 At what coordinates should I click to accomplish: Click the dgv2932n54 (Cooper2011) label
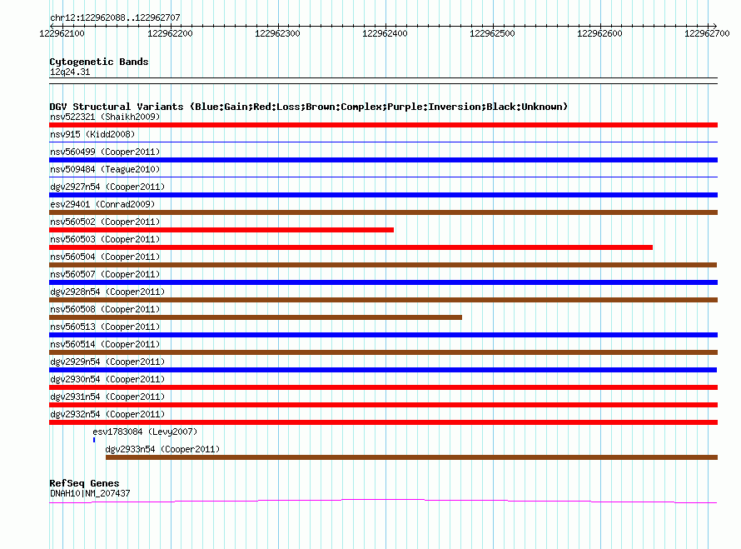click(x=107, y=414)
